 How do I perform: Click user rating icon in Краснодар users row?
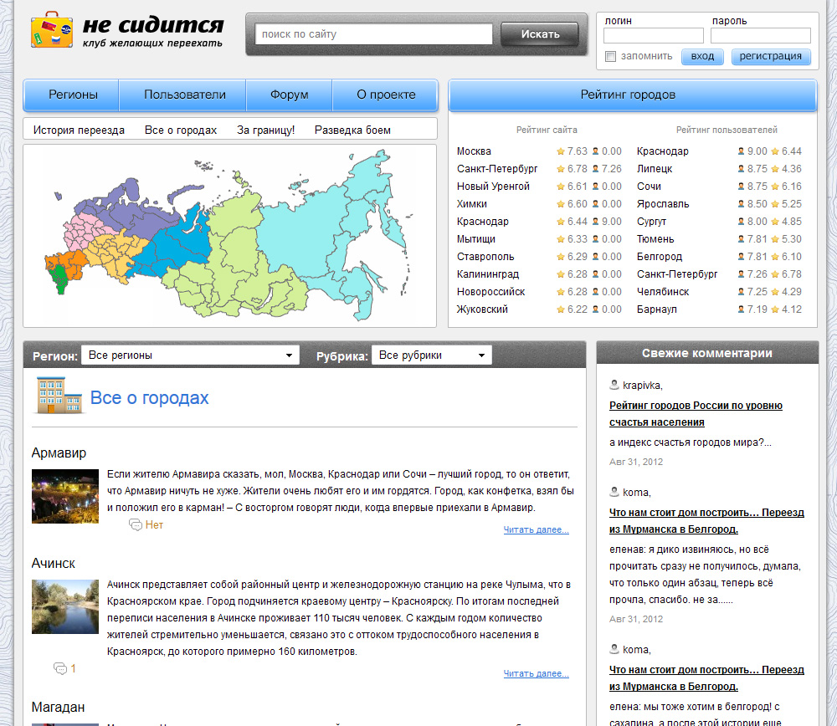coord(741,151)
